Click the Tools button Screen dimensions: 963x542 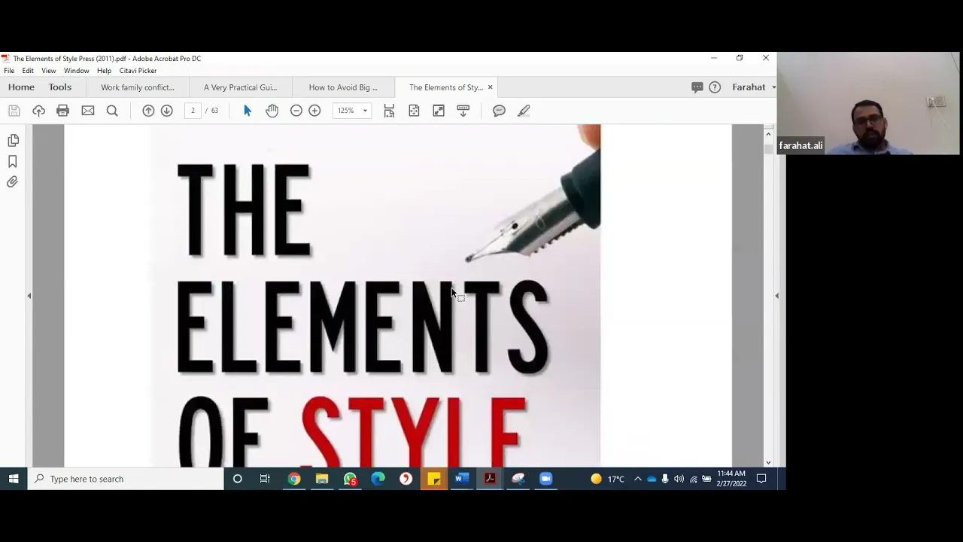click(x=60, y=87)
